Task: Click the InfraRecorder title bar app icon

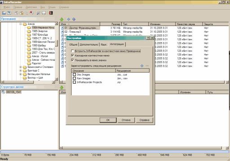Action: pyautogui.click(x=2, y=2)
